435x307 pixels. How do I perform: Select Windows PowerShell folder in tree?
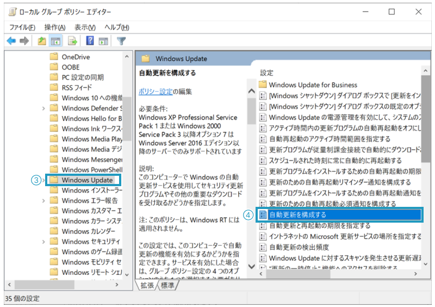92,169
